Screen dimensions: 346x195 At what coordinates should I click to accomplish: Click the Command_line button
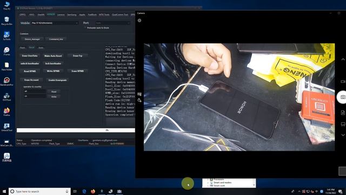click(56, 39)
